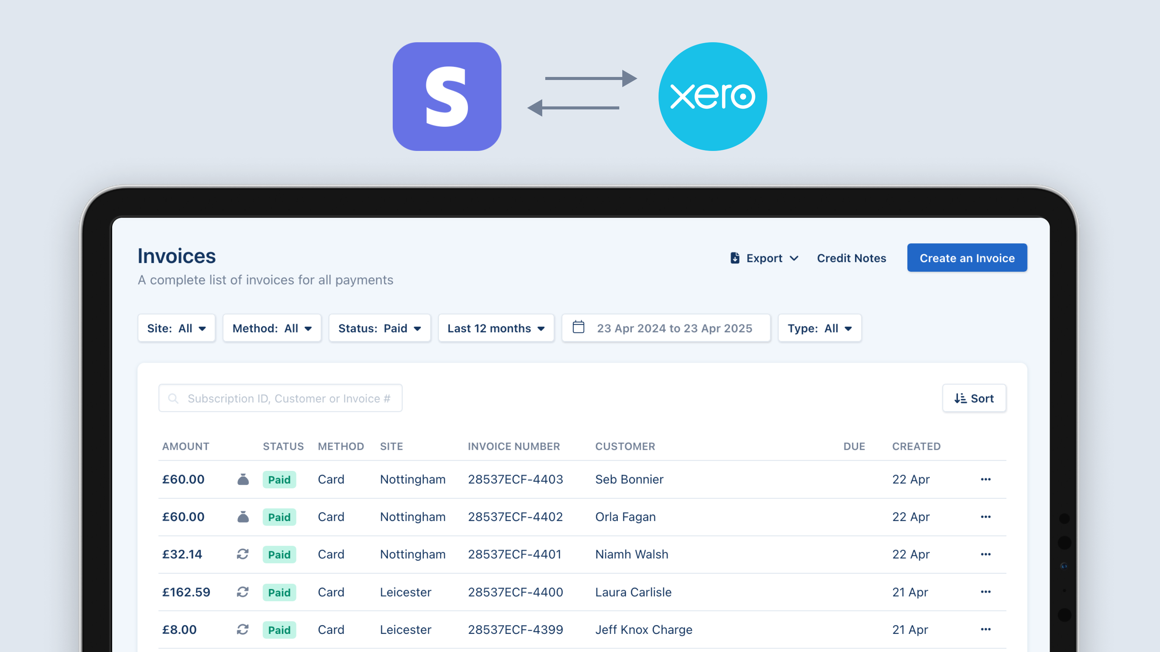Screen dimensions: 1160x652
Task: Expand the Site filter dropdown
Action: point(176,328)
